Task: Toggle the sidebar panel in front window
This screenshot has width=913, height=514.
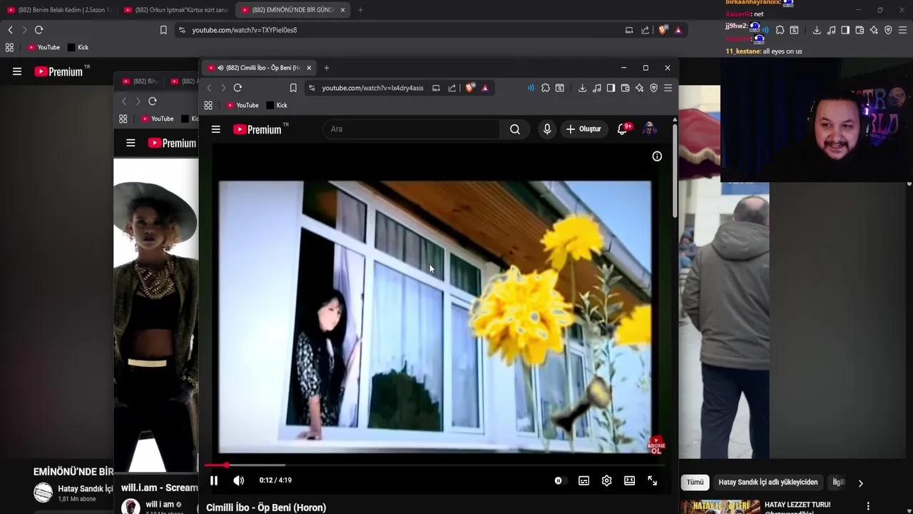Action: pyautogui.click(x=611, y=88)
